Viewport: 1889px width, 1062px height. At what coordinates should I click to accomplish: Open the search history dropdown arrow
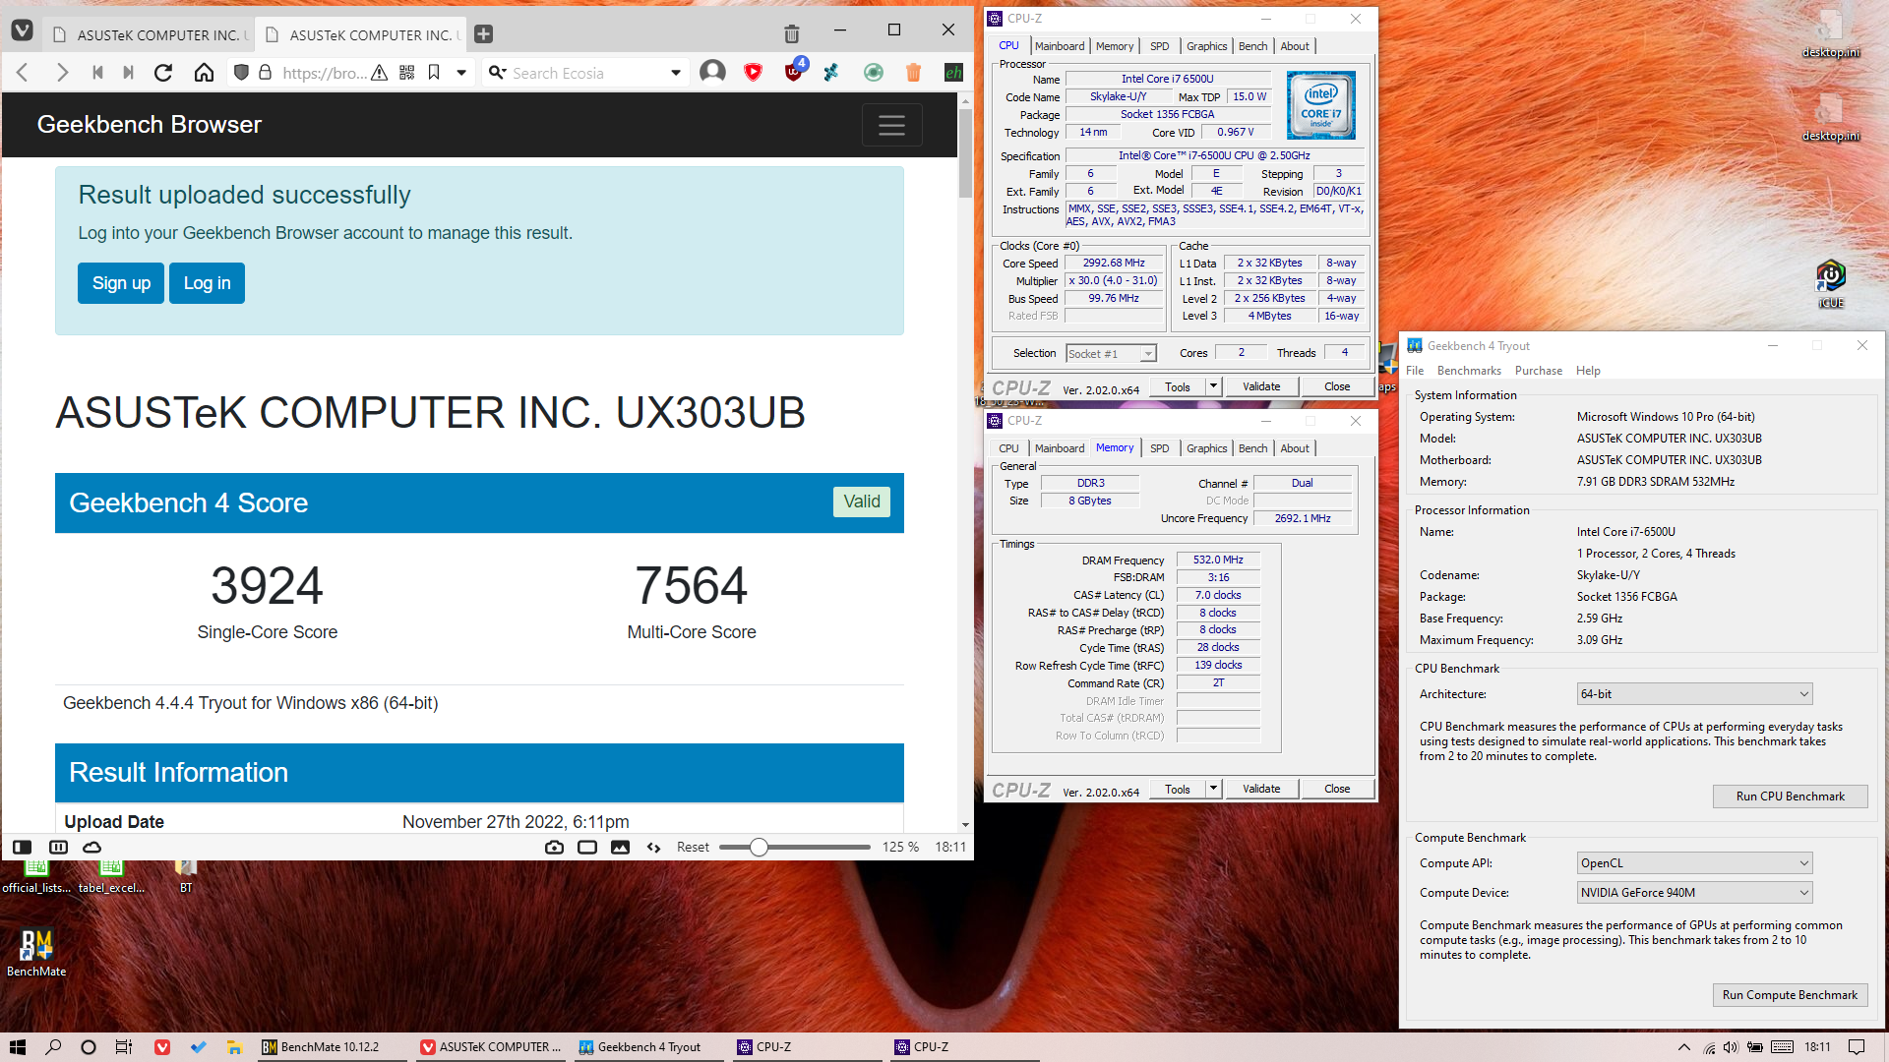pos(676,73)
